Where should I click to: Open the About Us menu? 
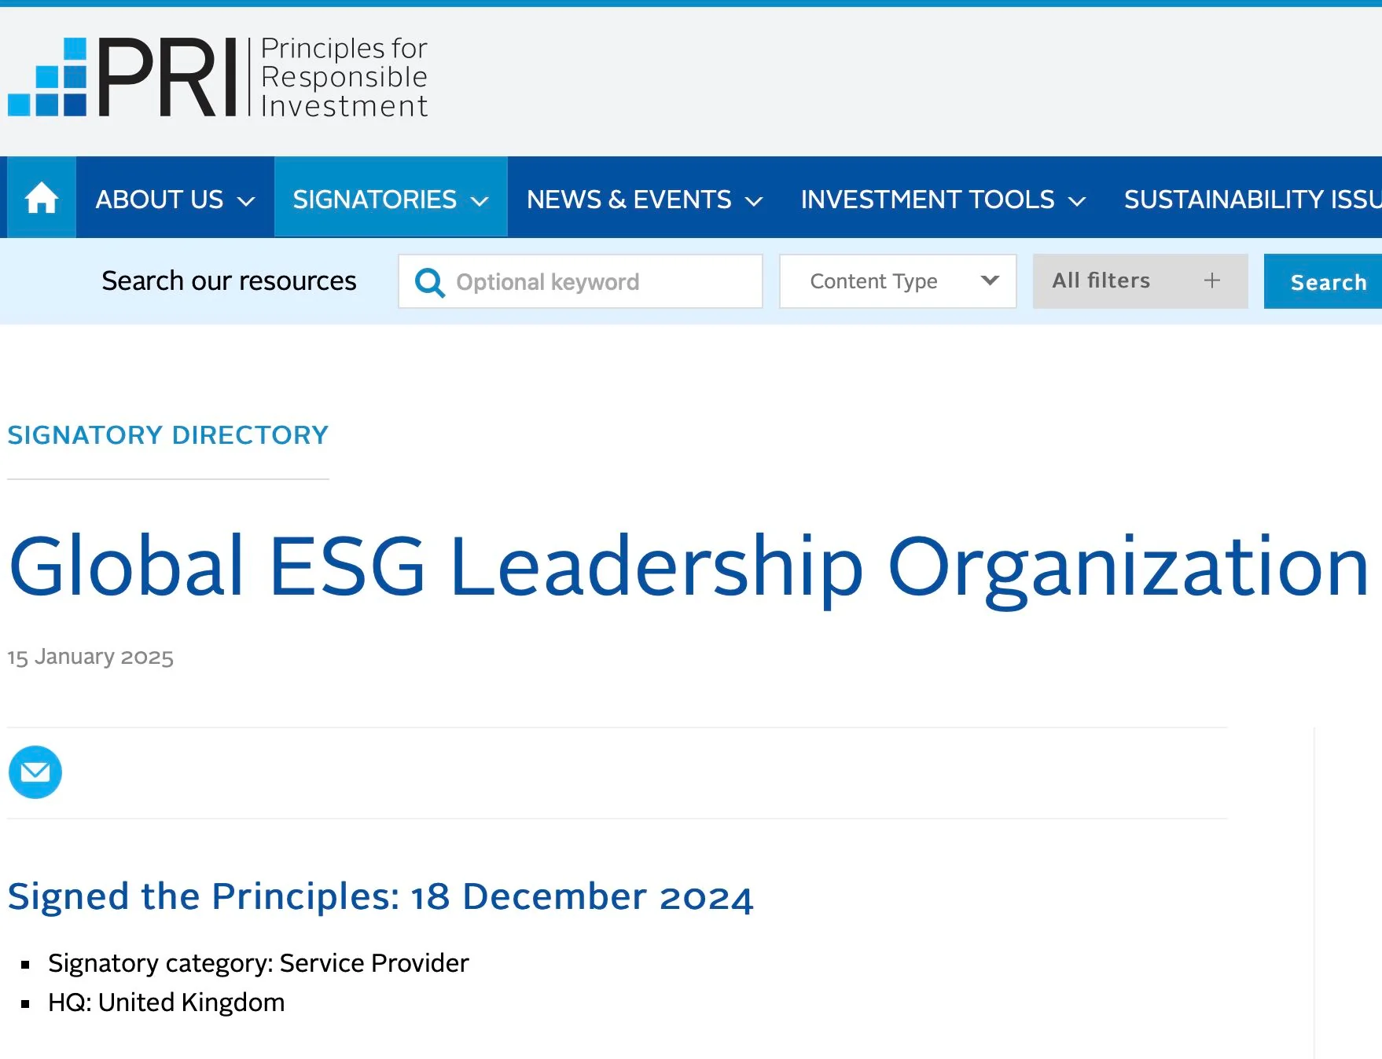pyautogui.click(x=160, y=200)
